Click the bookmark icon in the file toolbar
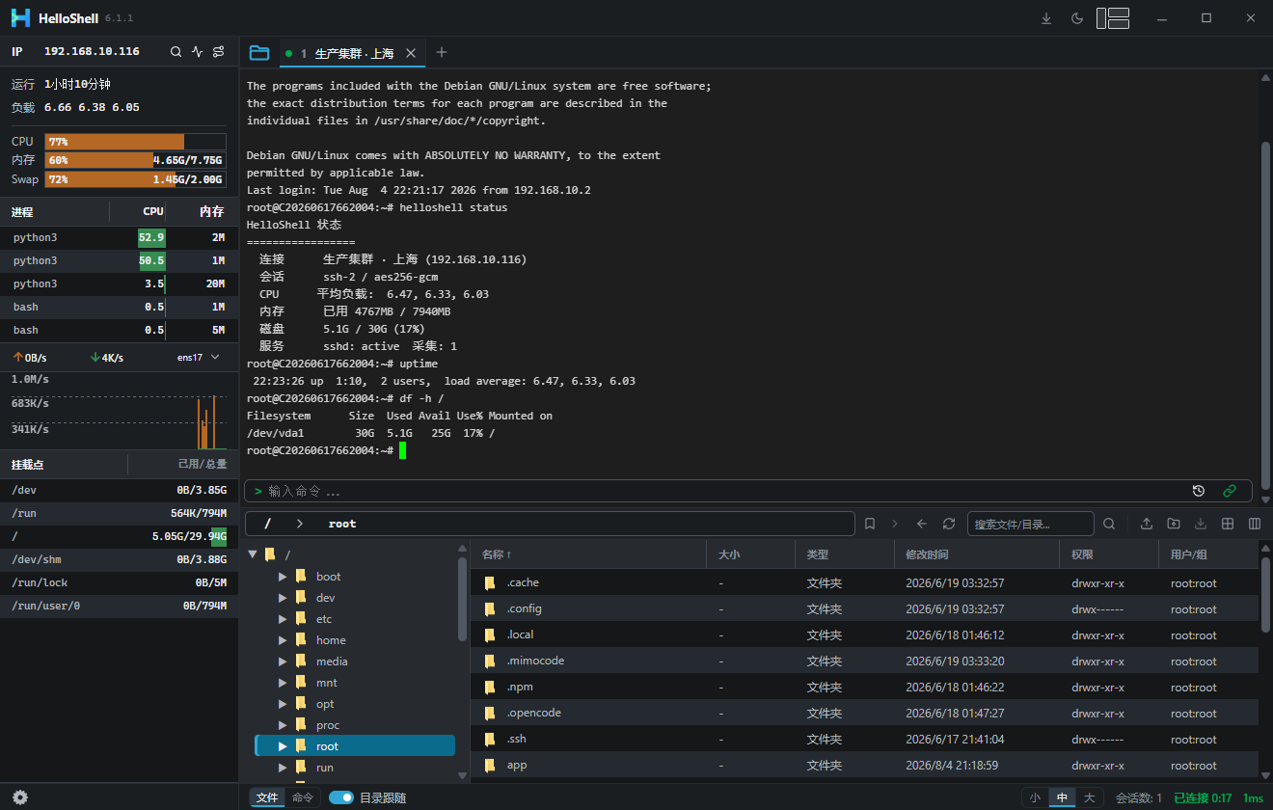 click(x=870, y=524)
